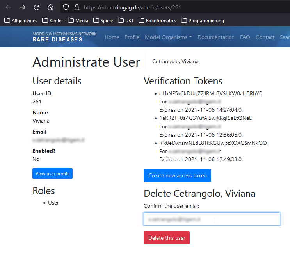The width and height of the screenshot is (290, 255).
Task: Show tracking protection shield info
Action: pos(66,7)
